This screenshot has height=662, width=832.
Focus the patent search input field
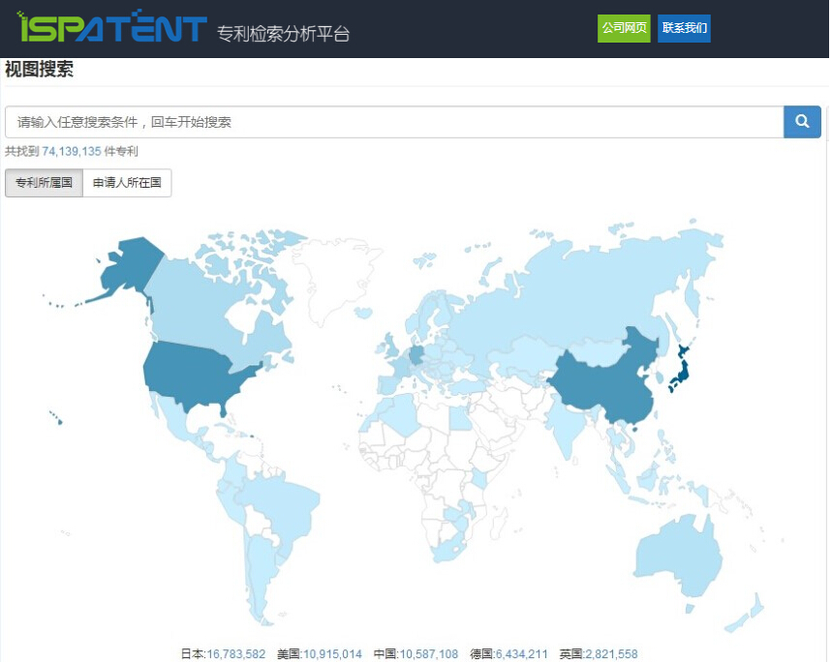tap(394, 122)
